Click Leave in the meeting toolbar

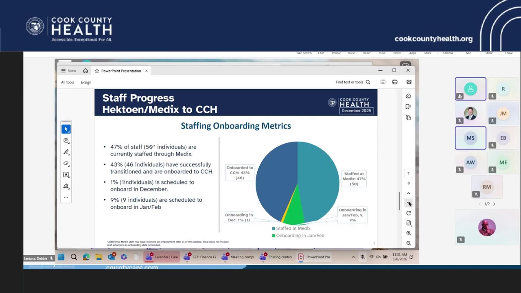tap(509, 53)
